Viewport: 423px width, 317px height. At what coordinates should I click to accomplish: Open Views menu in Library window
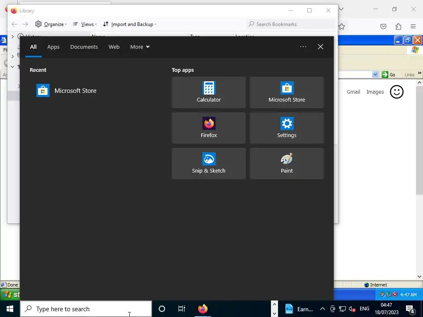point(85,24)
